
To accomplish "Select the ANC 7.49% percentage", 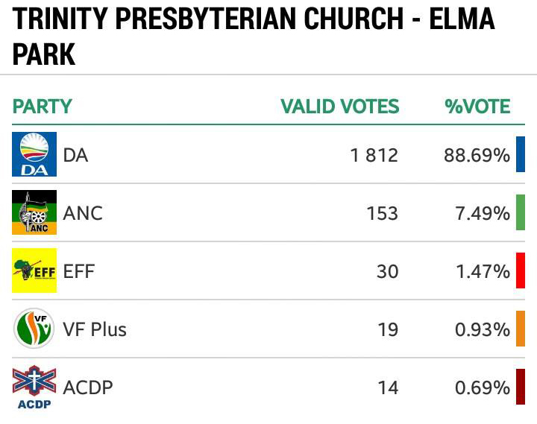I will (x=483, y=214).
